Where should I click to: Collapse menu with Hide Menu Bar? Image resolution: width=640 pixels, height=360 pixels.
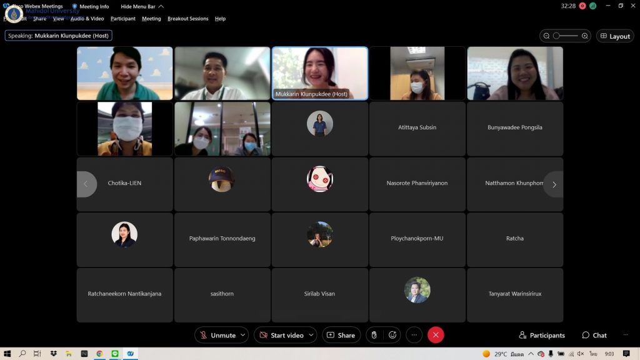[142, 6]
